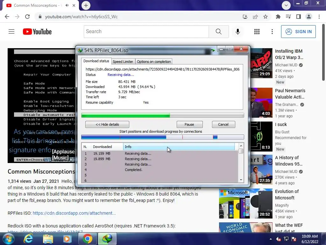Screen dimensions: 326x245
Task: Click the SIGN IN button
Action: (x=298, y=32)
